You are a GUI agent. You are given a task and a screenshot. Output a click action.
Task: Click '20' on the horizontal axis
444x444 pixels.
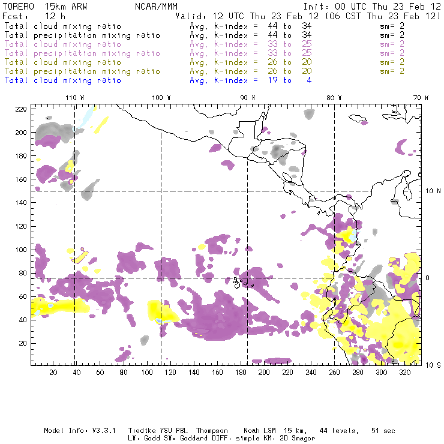(53, 373)
